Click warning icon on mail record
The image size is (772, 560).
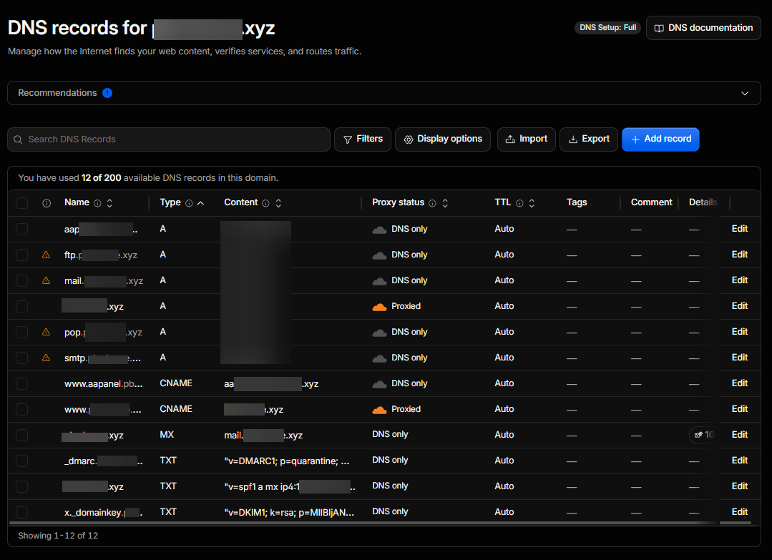(x=46, y=280)
